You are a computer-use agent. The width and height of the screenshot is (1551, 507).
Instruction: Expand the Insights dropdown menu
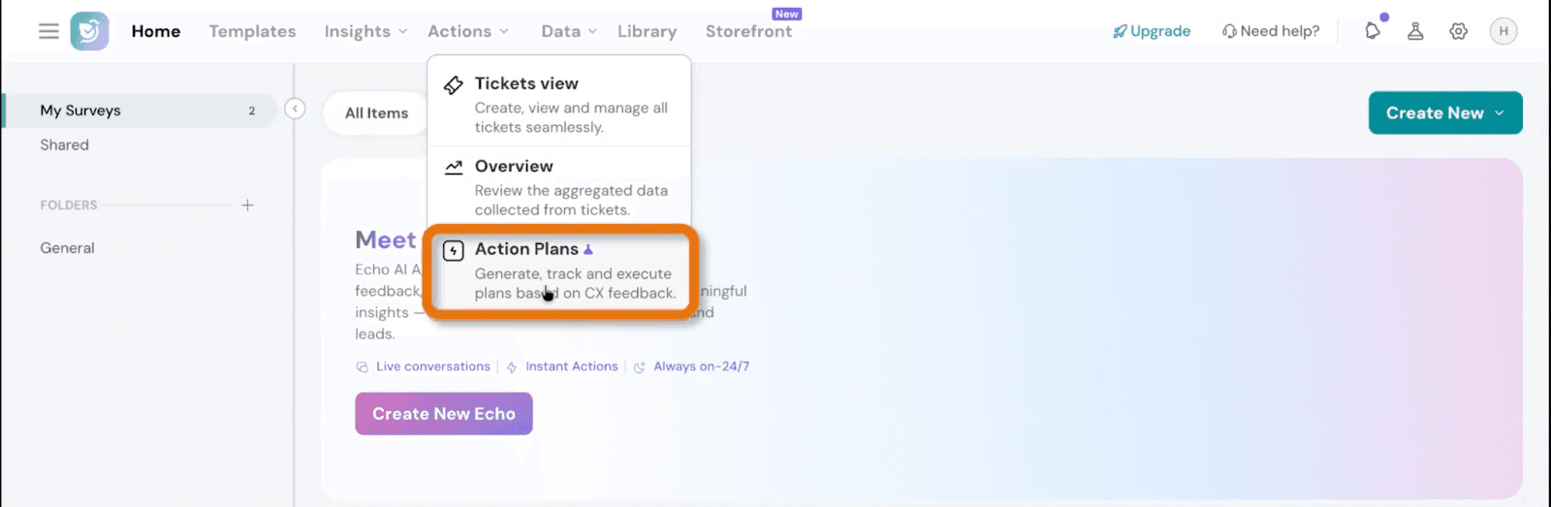point(365,31)
